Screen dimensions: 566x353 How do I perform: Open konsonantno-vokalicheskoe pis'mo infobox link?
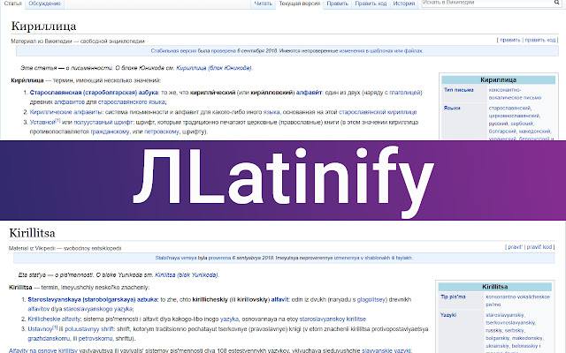pyautogui.click(x=517, y=300)
